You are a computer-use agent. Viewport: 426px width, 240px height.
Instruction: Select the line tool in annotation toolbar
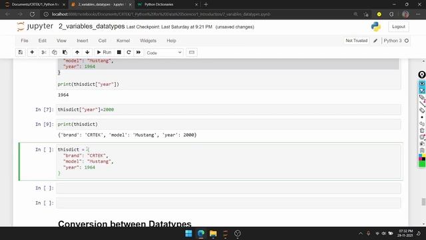click(x=421, y=104)
